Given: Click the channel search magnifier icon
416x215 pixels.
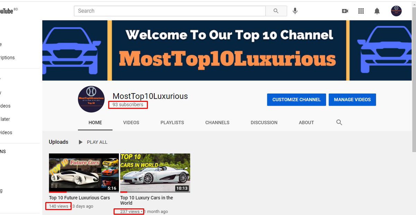Looking at the screenshot, I should 339,122.
